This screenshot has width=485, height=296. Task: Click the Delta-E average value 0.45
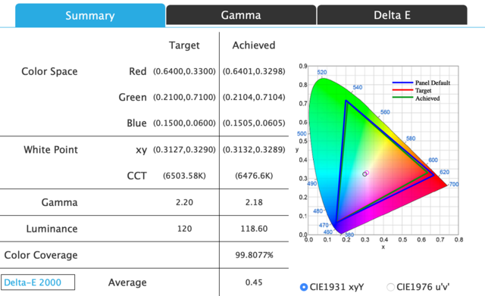[254, 282]
